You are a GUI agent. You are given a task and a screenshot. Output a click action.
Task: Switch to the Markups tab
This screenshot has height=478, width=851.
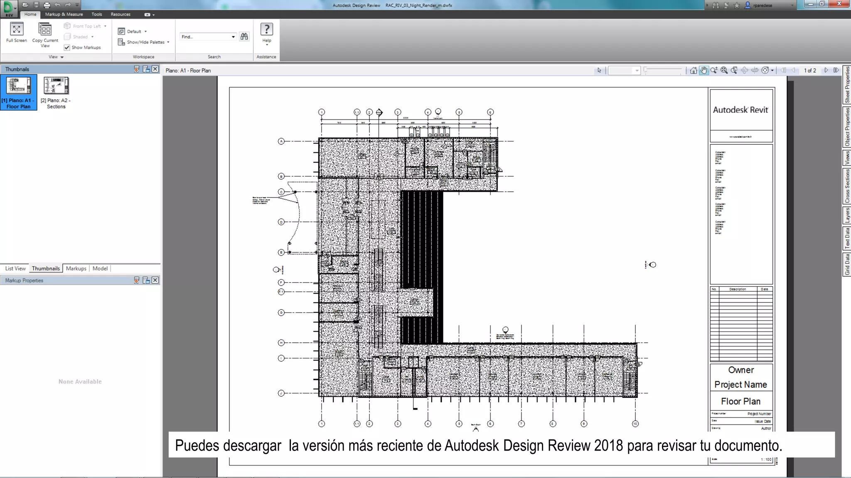pyautogui.click(x=76, y=268)
